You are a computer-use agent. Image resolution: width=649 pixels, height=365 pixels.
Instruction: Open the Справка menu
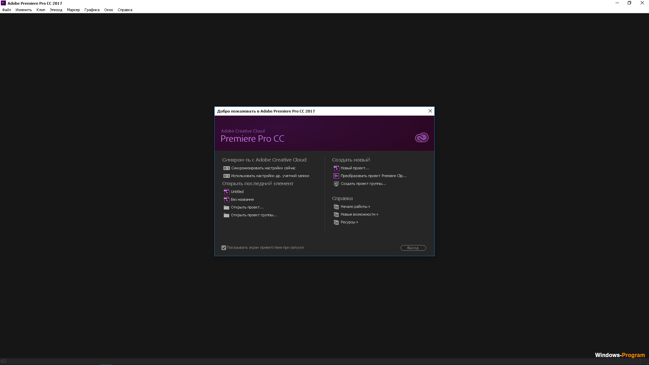click(x=125, y=10)
